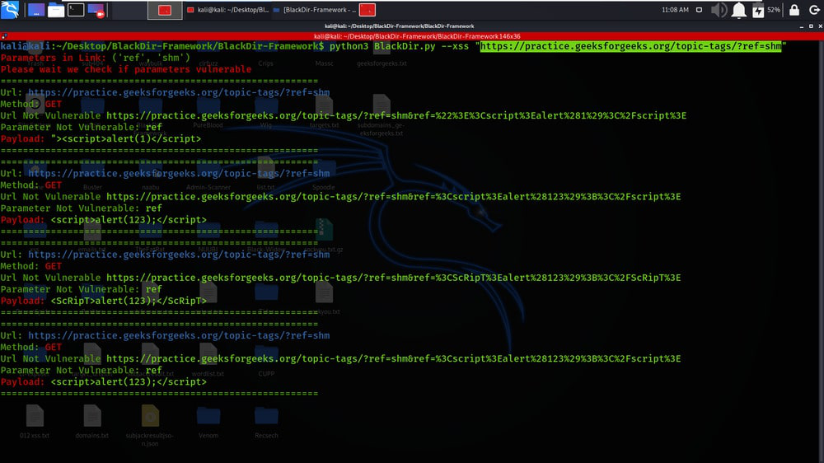Minimize the terminal window
This screenshot has width=824, height=463.
click(802, 26)
